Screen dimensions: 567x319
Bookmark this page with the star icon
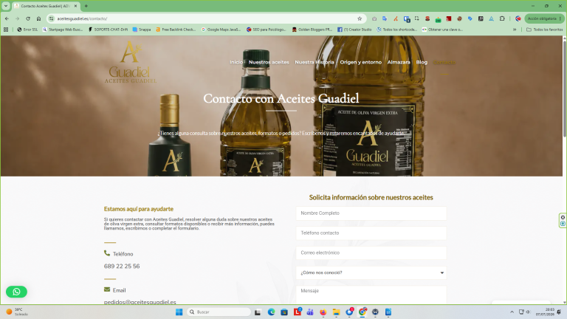pyautogui.click(x=360, y=18)
